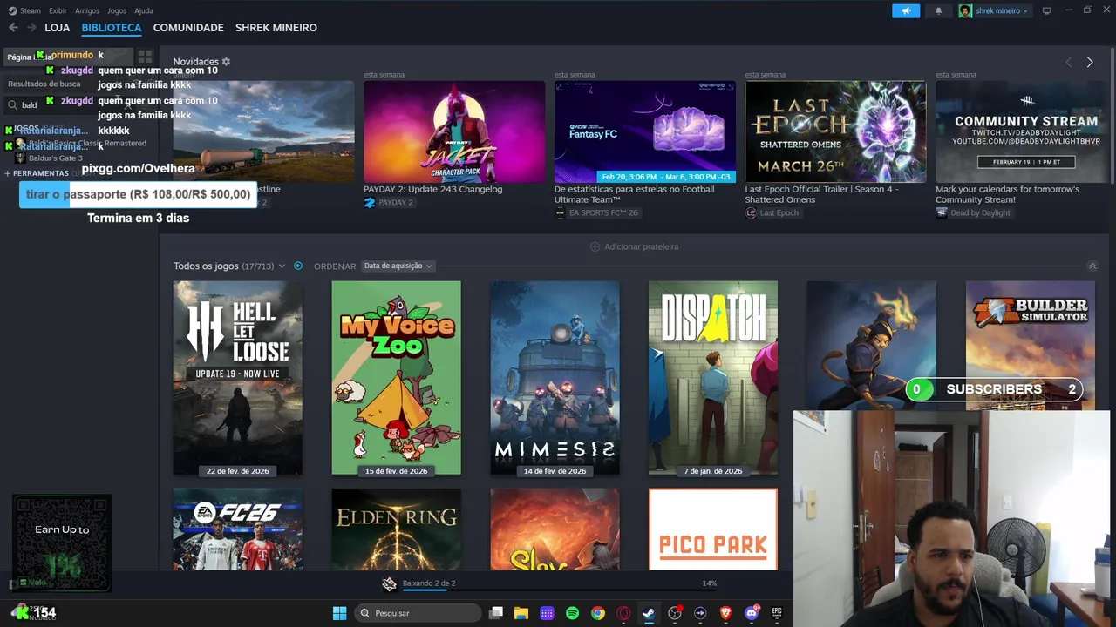The height and width of the screenshot is (627, 1116).
Task: Open Elden Ring game cover
Action: click(x=397, y=529)
